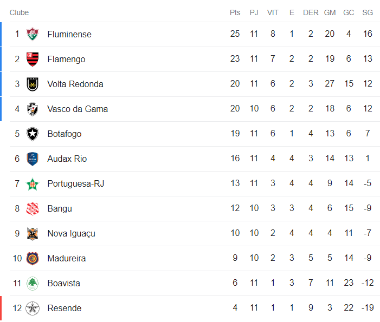Screen dimensions: 380x322
Task: Click Boavista's points value of 6
Action: coord(235,283)
